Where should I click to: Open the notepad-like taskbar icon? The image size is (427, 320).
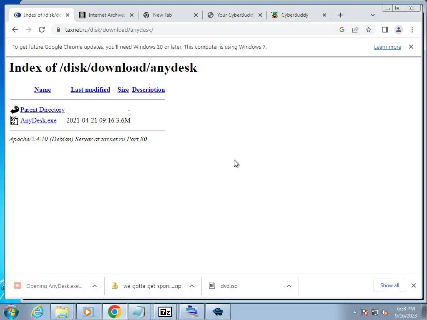tap(140, 312)
